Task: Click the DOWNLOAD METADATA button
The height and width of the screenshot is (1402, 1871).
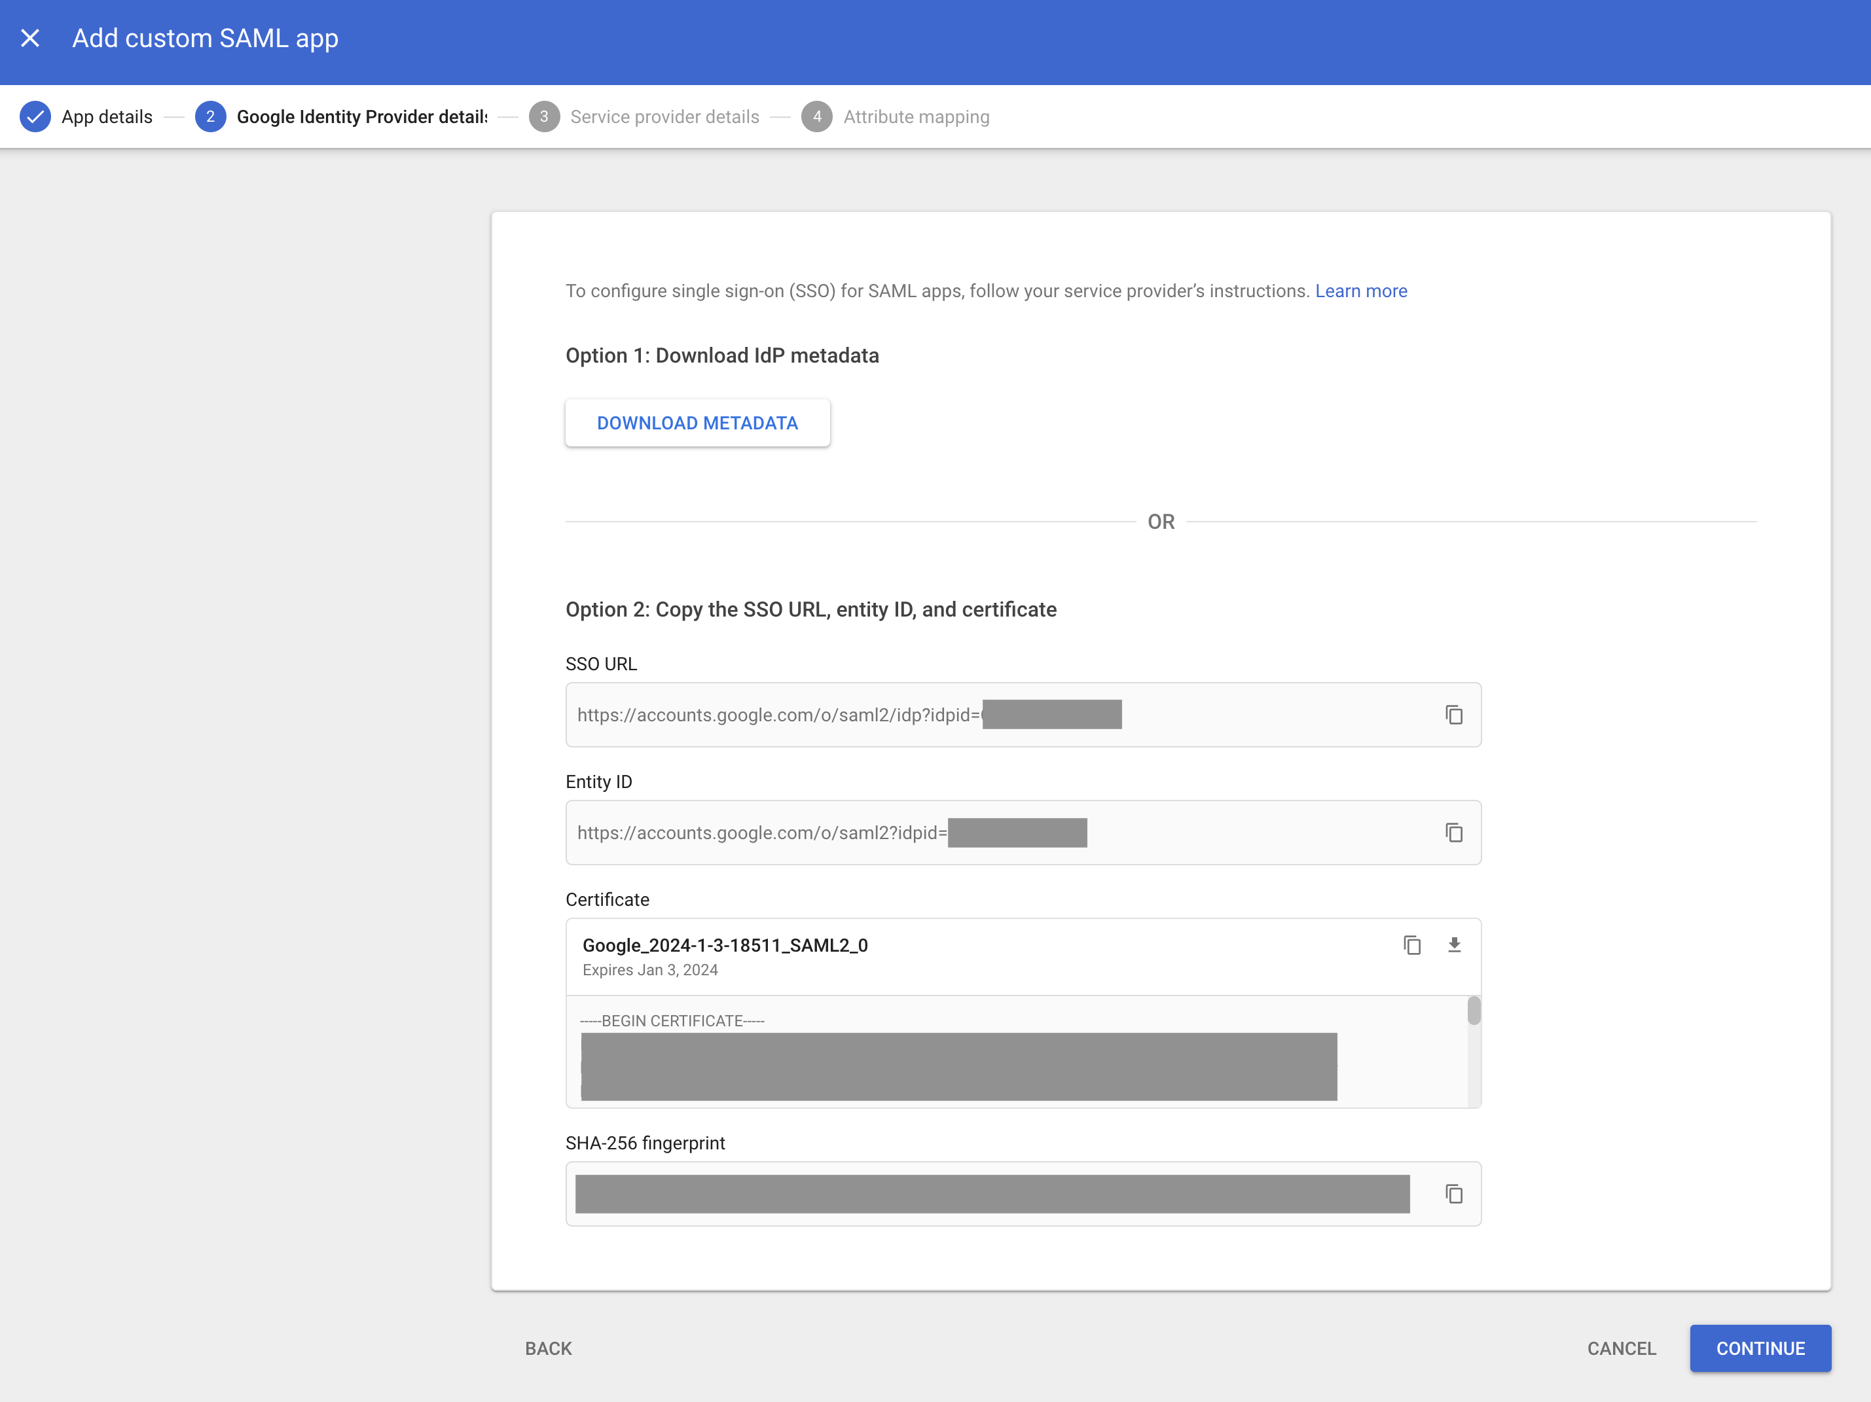Action: (x=697, y=423)
